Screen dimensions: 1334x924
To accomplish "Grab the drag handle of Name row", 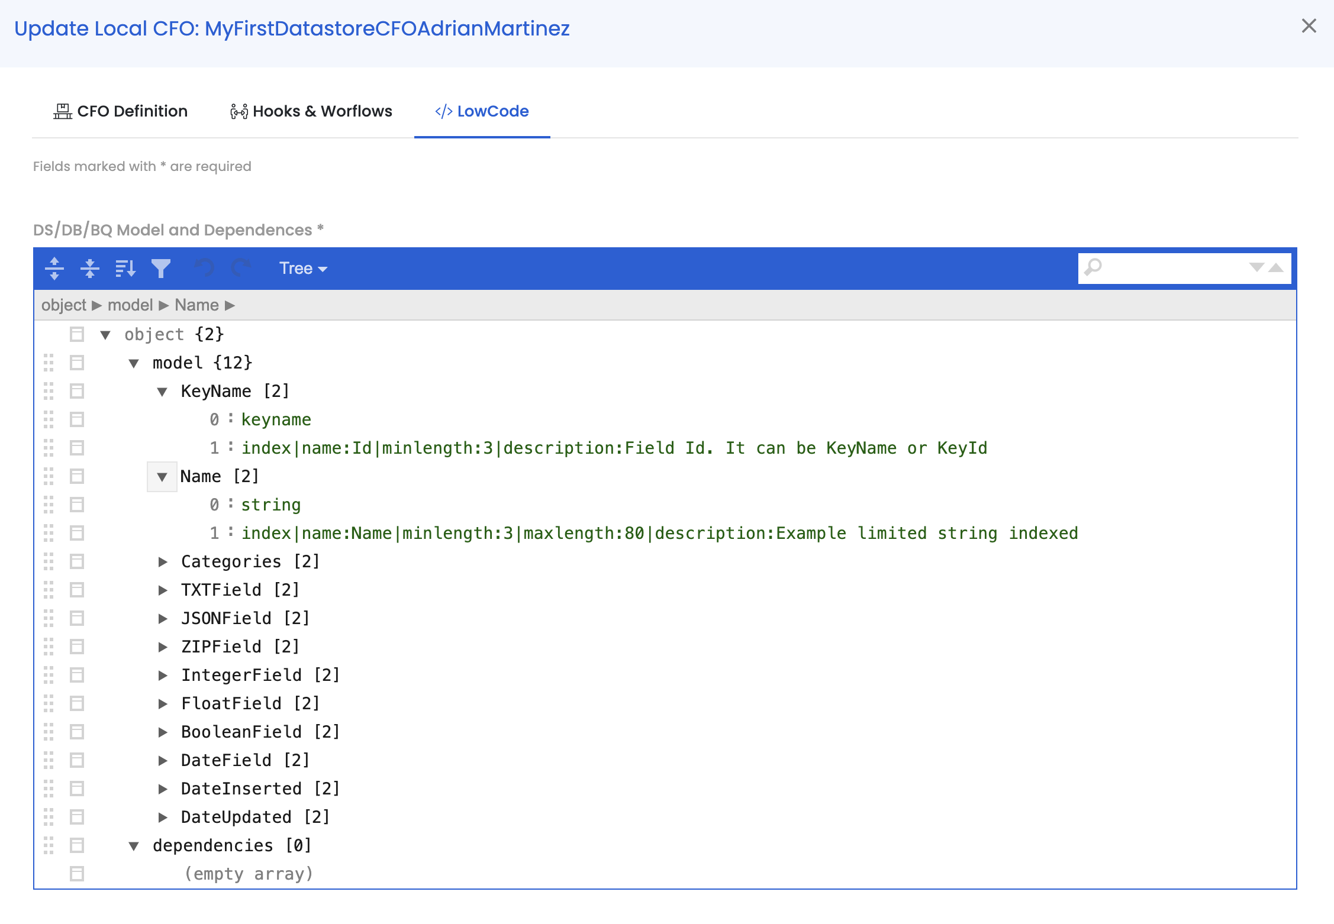I will 49,476.
